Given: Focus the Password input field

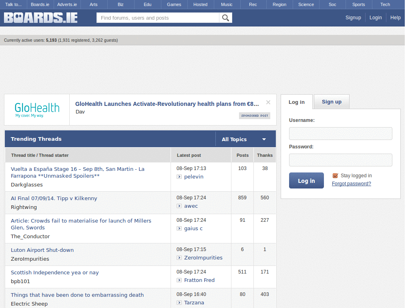Looking at the screenshot, I should pyautogui.click(x=340, y=160).
